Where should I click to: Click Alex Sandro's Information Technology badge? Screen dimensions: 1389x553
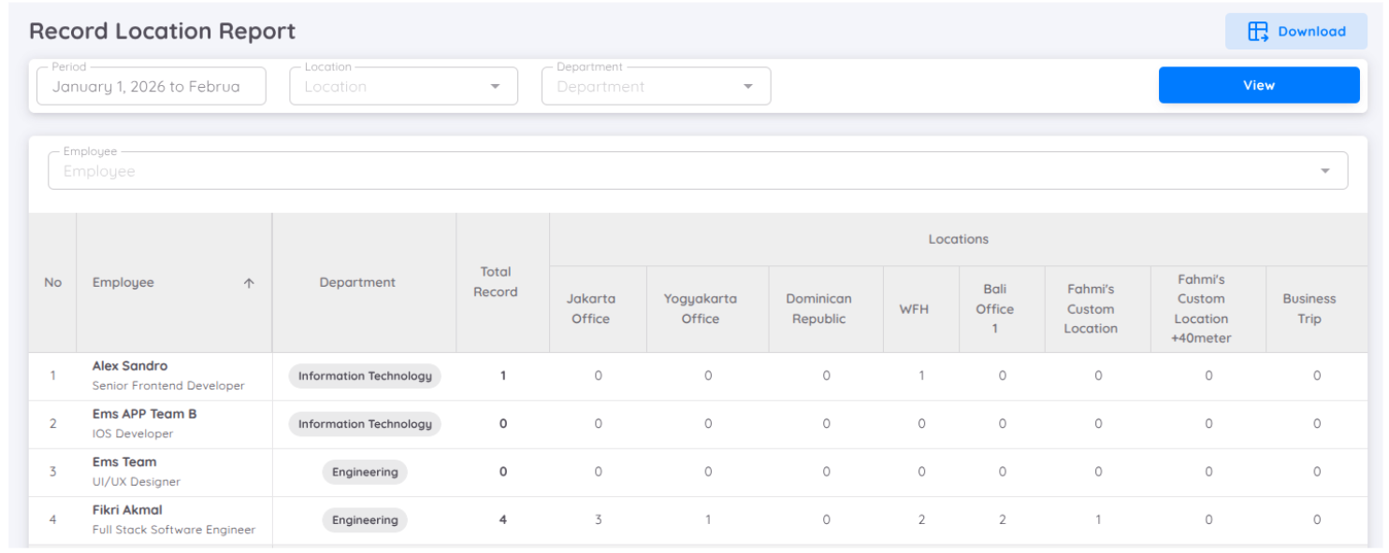[365, 376]
